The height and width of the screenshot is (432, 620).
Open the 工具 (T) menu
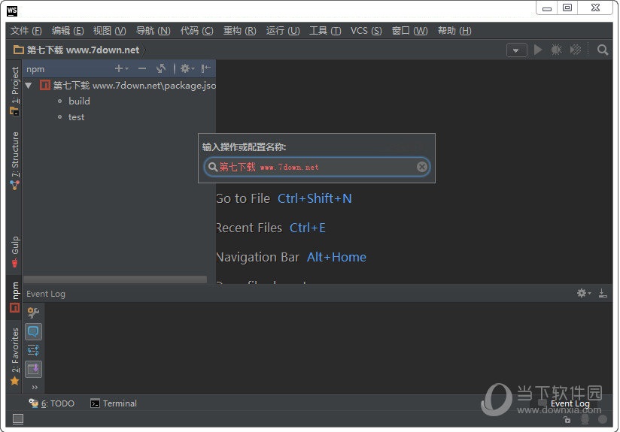pyautogui.click(x=325, y=31)
